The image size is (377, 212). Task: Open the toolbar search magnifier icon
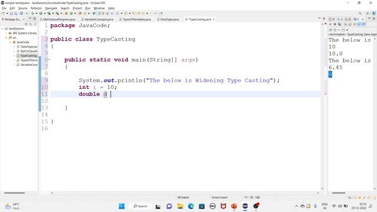360,13
